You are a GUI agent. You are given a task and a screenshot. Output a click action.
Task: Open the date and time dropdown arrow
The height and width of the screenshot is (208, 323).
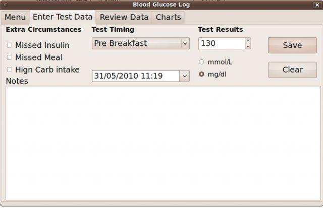(184, 76)
